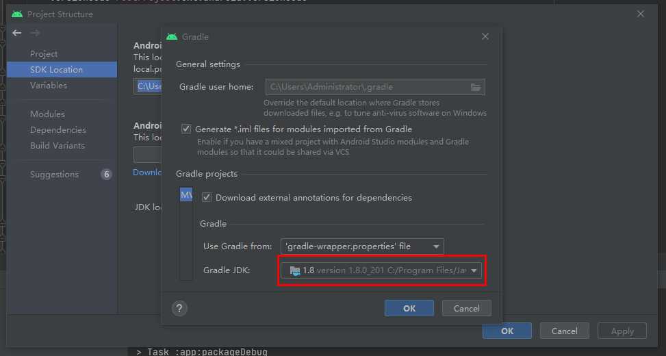This screenshot has height=356, width=666.
Task: Click the back arrow in Project Structure
Action: [x=17, y=33]
